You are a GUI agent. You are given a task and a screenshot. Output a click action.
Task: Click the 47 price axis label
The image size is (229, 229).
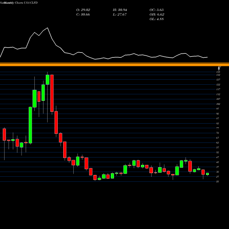click(218, 157)
